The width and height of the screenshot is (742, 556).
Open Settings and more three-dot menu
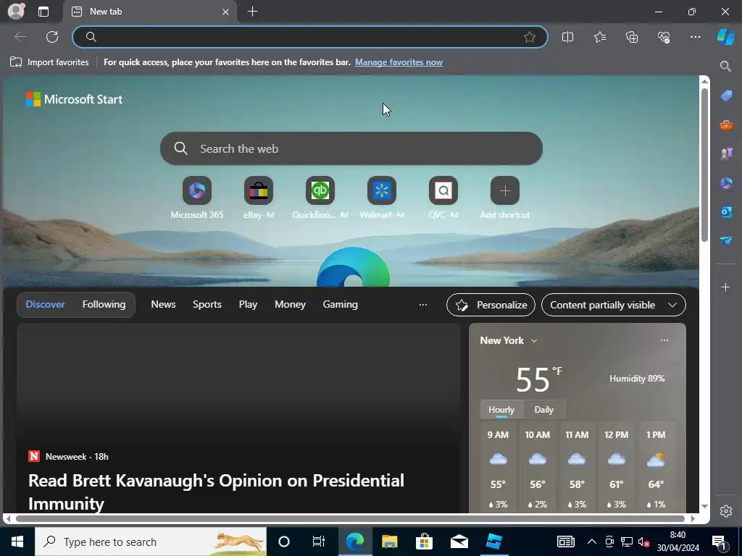(x=695, y=37)
